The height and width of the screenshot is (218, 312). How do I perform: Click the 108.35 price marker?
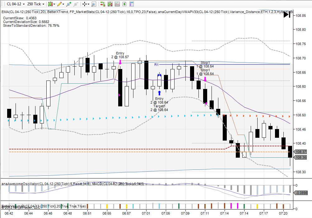300,158
